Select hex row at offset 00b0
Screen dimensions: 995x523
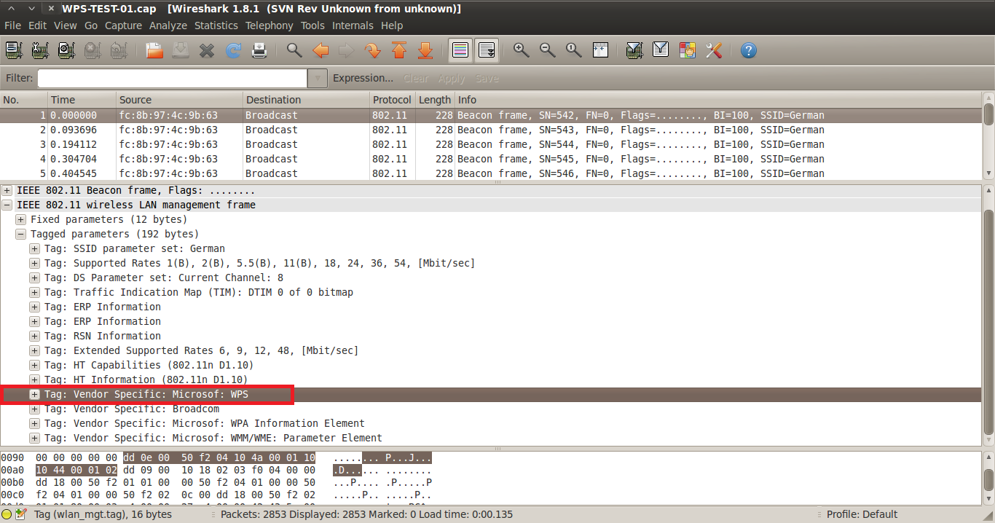point(217,482)
